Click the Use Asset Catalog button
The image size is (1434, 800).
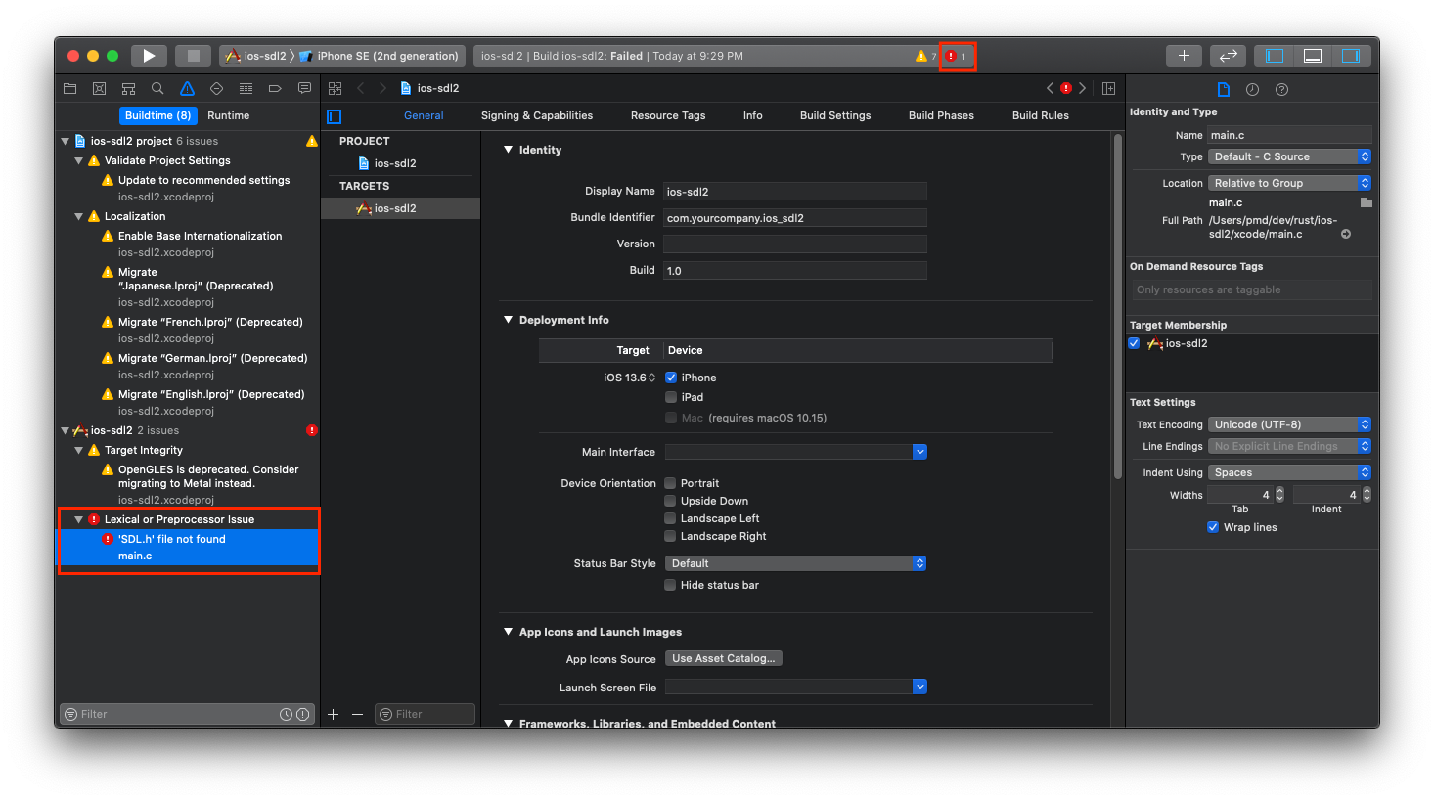point(723,658)
